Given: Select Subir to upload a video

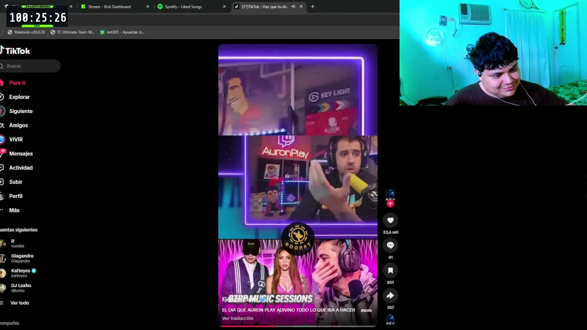Looking at the screenshot, I should point(16,182).
